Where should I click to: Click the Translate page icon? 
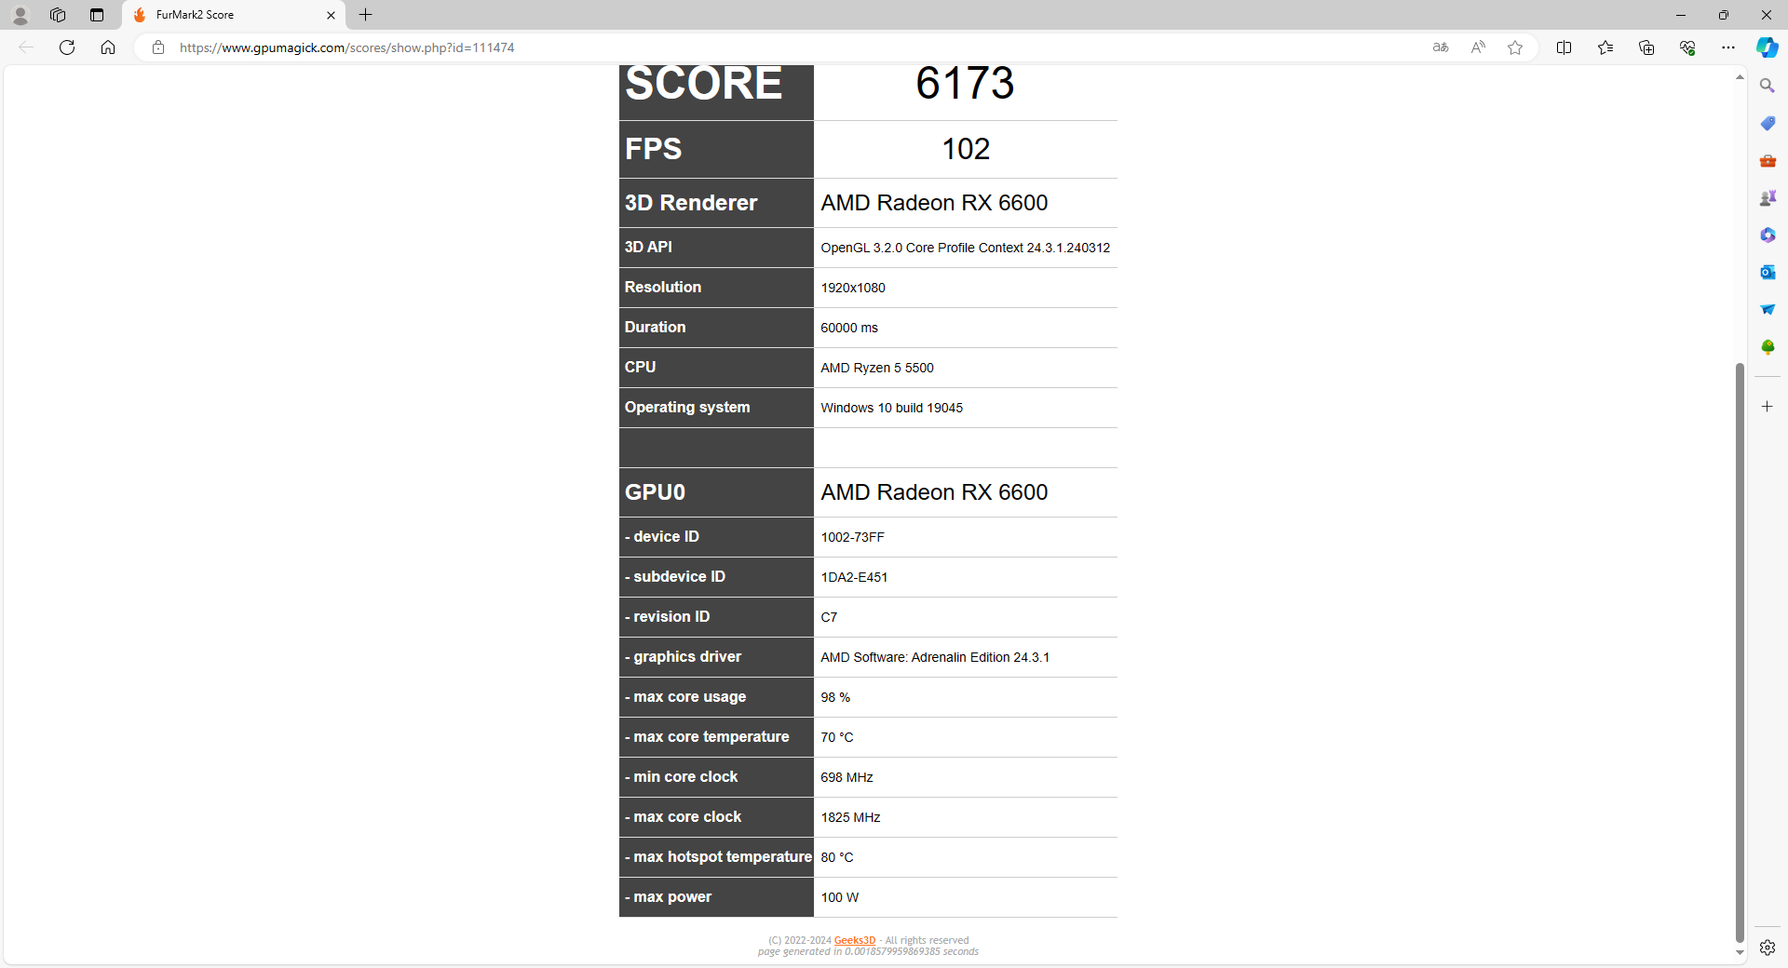(1441, 47)
